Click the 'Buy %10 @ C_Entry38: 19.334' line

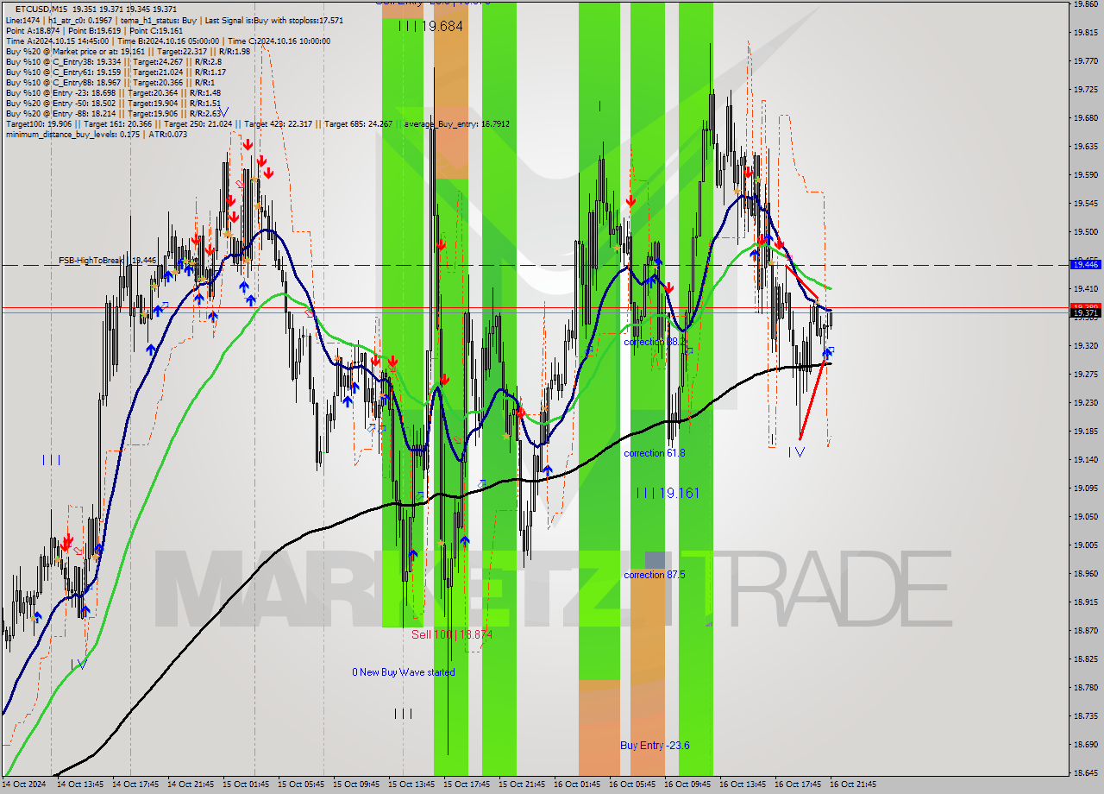113,61
